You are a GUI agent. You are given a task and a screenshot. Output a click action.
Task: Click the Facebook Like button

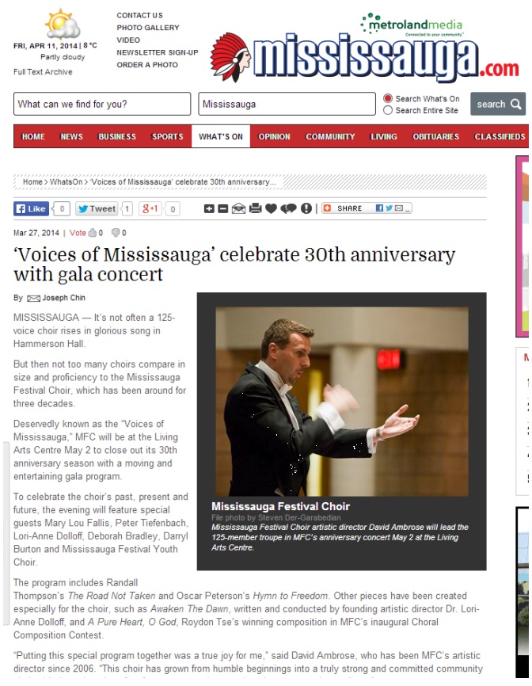click(31, 208)
